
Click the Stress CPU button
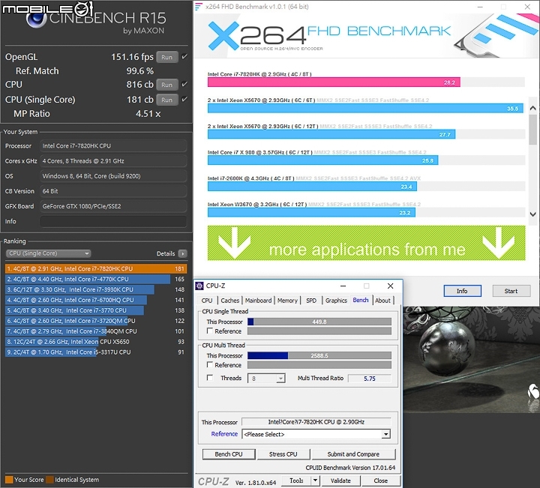283,454
